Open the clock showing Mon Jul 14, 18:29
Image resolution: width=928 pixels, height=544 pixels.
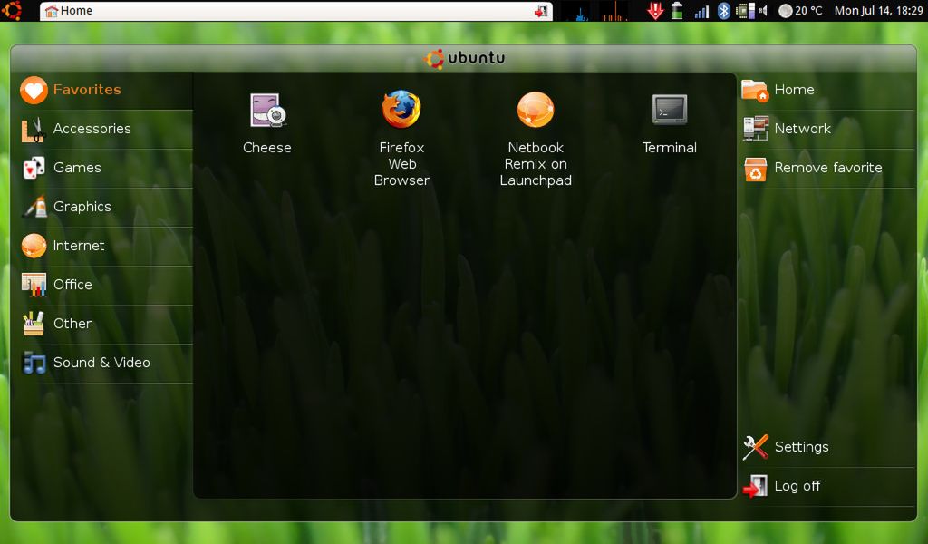click(878, 11)
